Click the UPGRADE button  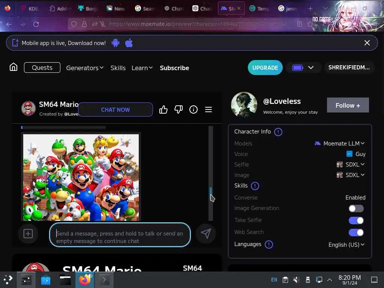click(x=265, y=67)
